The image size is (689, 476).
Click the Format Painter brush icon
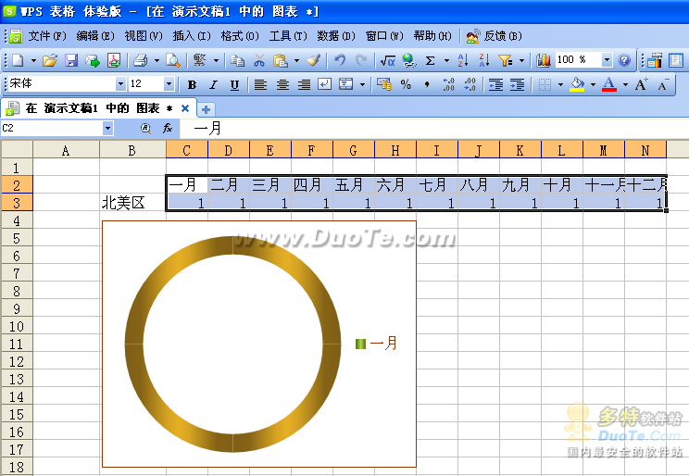[313, 60]
